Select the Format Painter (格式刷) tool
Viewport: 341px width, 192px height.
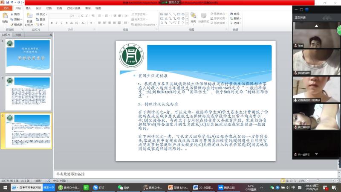pyautogui.click(x=17, y=24)
